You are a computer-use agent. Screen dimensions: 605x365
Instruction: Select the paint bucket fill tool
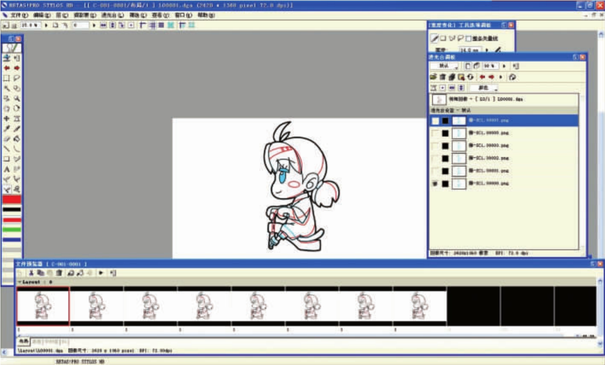[17, 139]
